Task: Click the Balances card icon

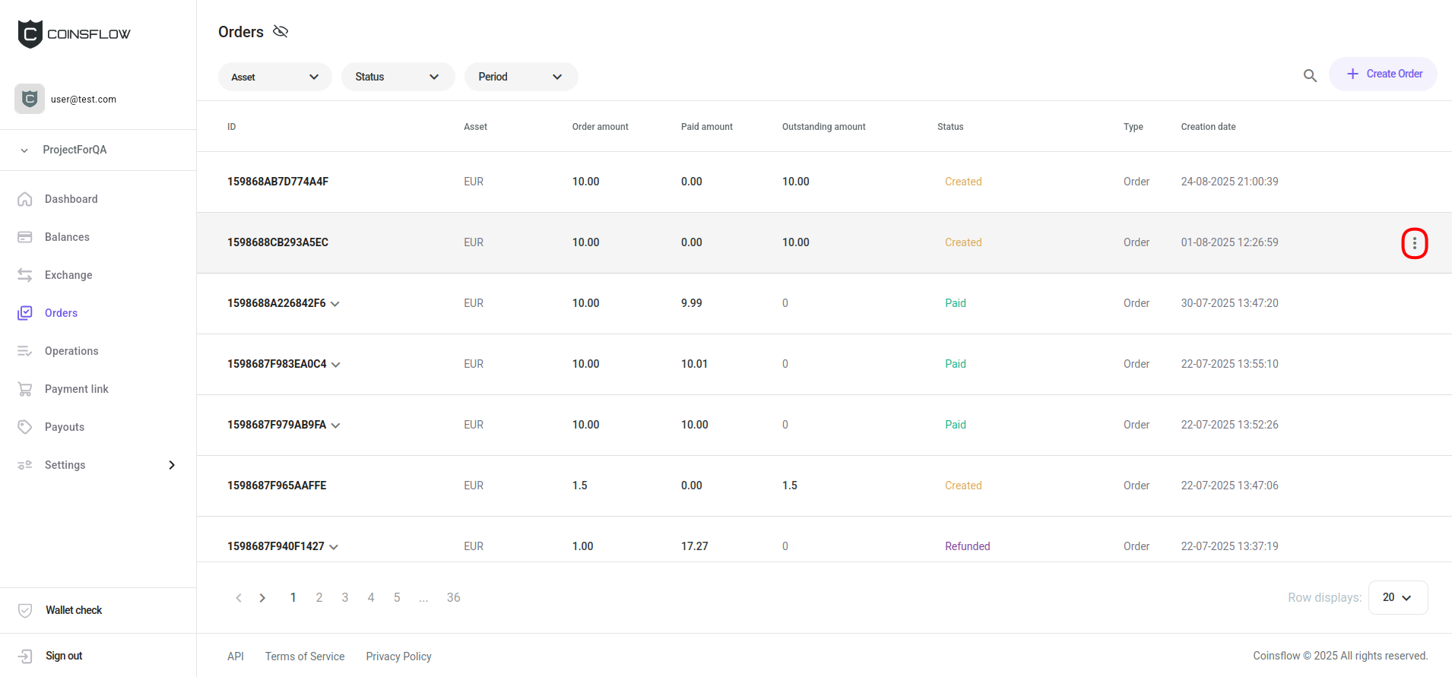Action: tap(25, 237)
